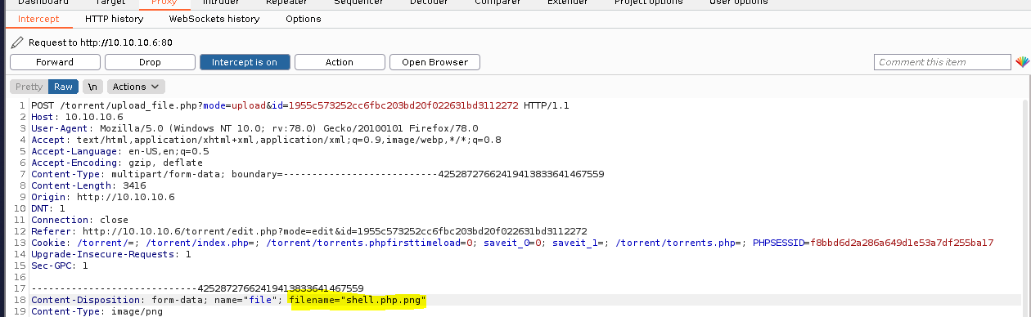Open the highlight color picker icon

[1022, 62]
